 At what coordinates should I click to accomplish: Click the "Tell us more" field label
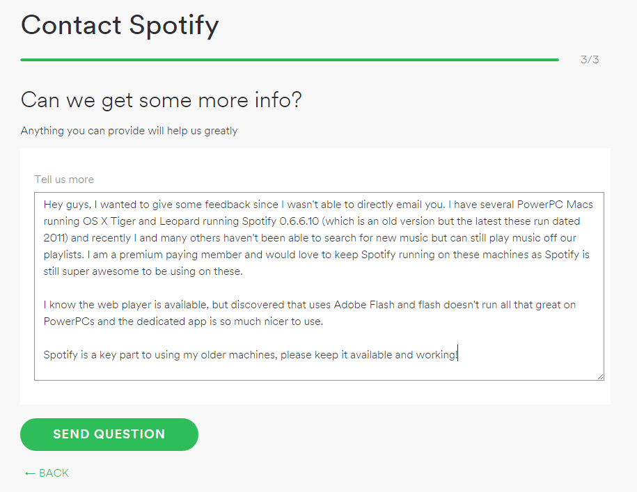[x=64, y=180]
